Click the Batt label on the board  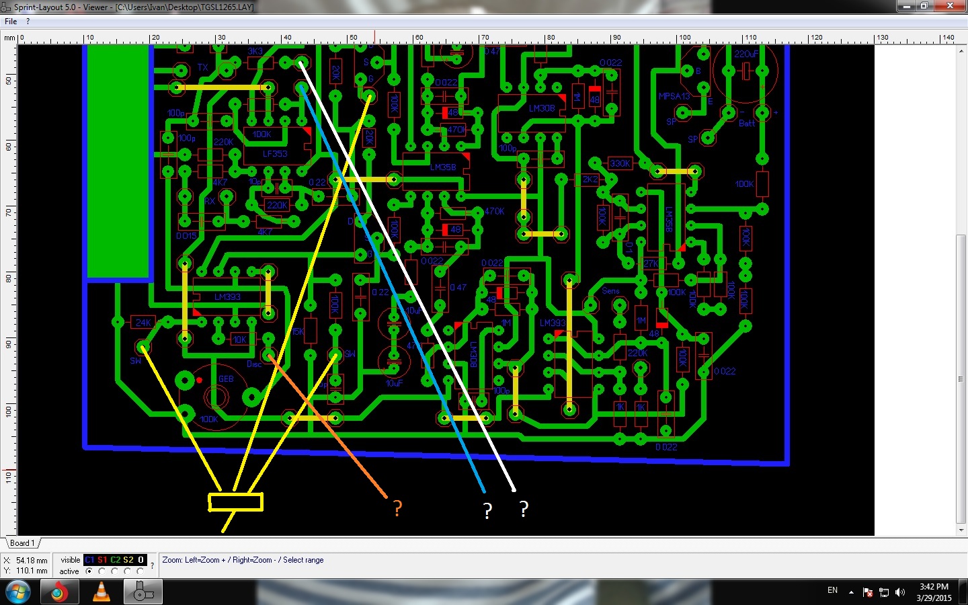tap(747, 123)
